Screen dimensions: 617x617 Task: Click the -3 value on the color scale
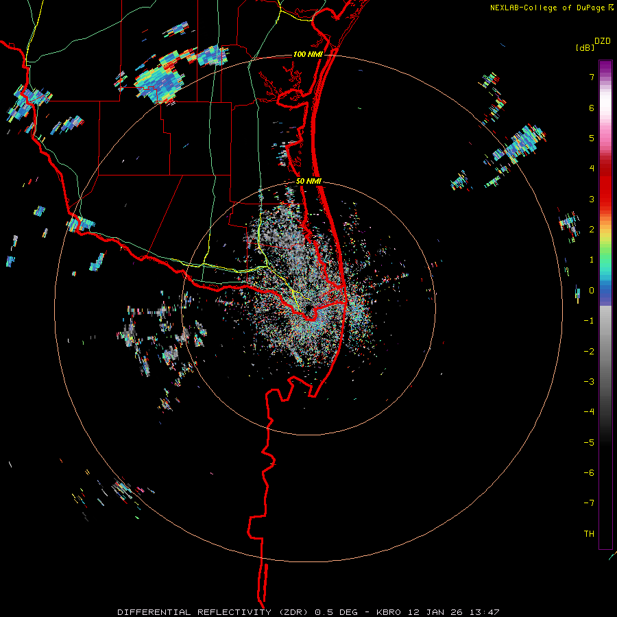click(589, 381)
